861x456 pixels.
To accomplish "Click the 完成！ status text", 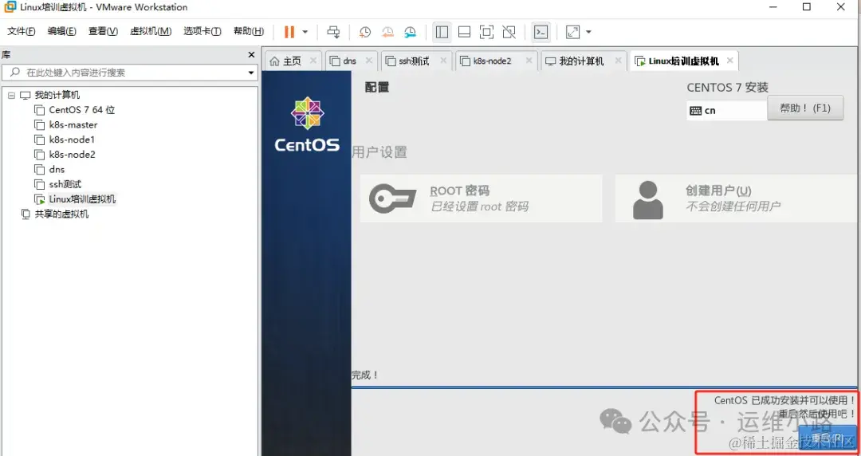I will tap(365, 375).
